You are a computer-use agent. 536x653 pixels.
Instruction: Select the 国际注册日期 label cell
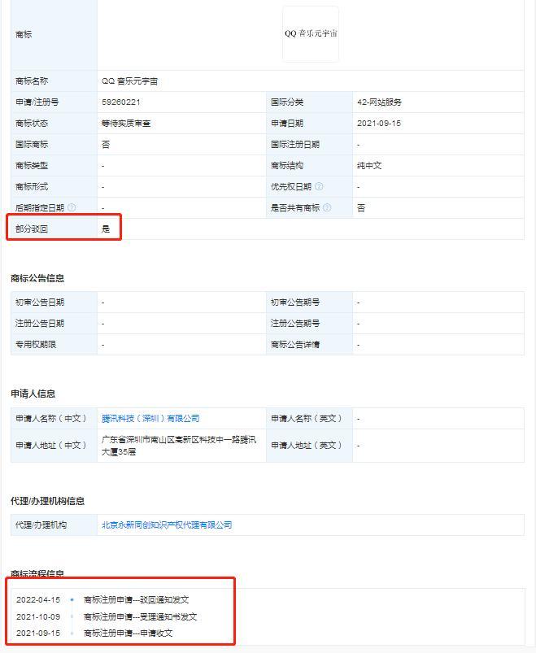[309, 145]
